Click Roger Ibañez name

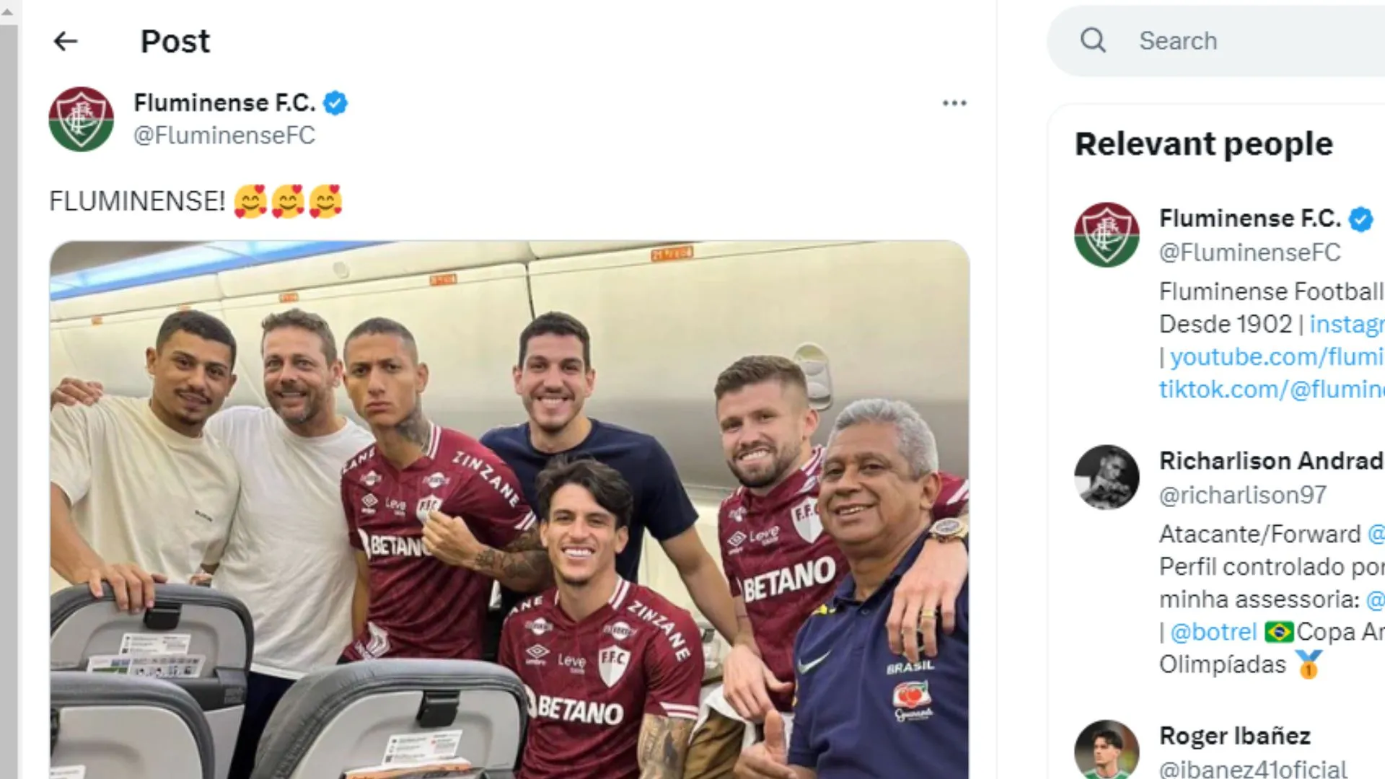coord(1235,736)
